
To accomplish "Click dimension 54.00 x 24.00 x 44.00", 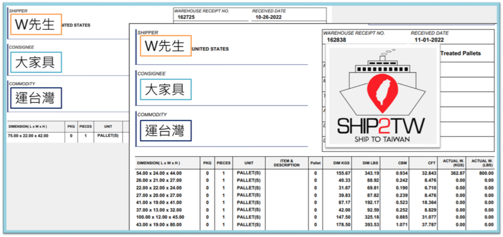I will (159, 173).
